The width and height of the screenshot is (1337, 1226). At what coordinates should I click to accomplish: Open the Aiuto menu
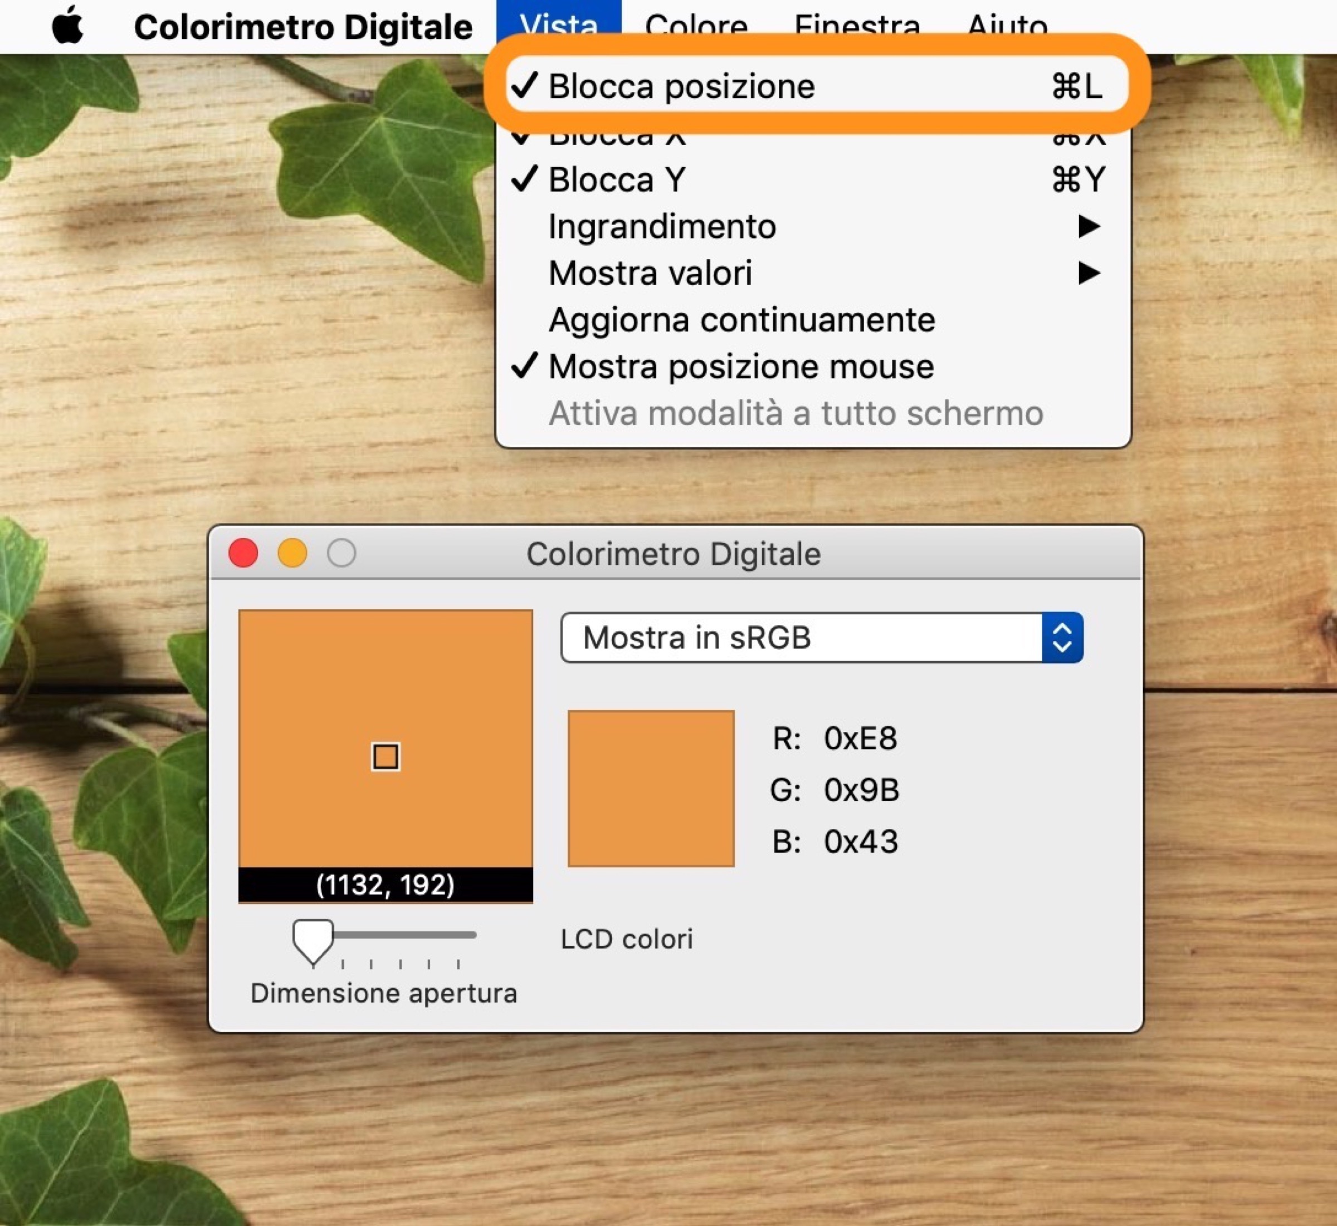1007,25
